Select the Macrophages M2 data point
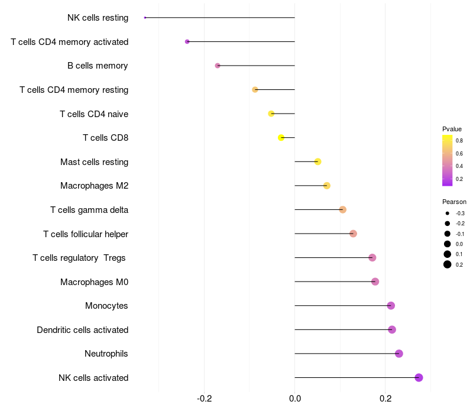 click(x=327, y=186)
